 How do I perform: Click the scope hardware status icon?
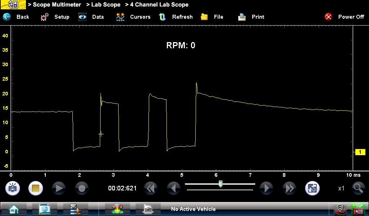(x=358, y=209)
